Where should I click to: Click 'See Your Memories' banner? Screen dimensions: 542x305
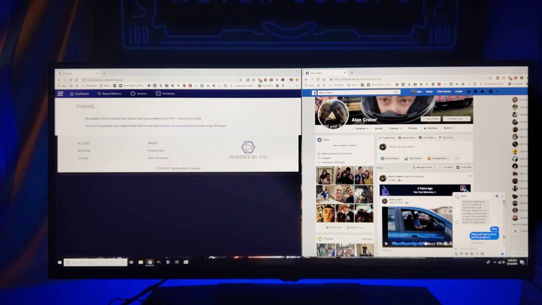click(x=425, y=192)
